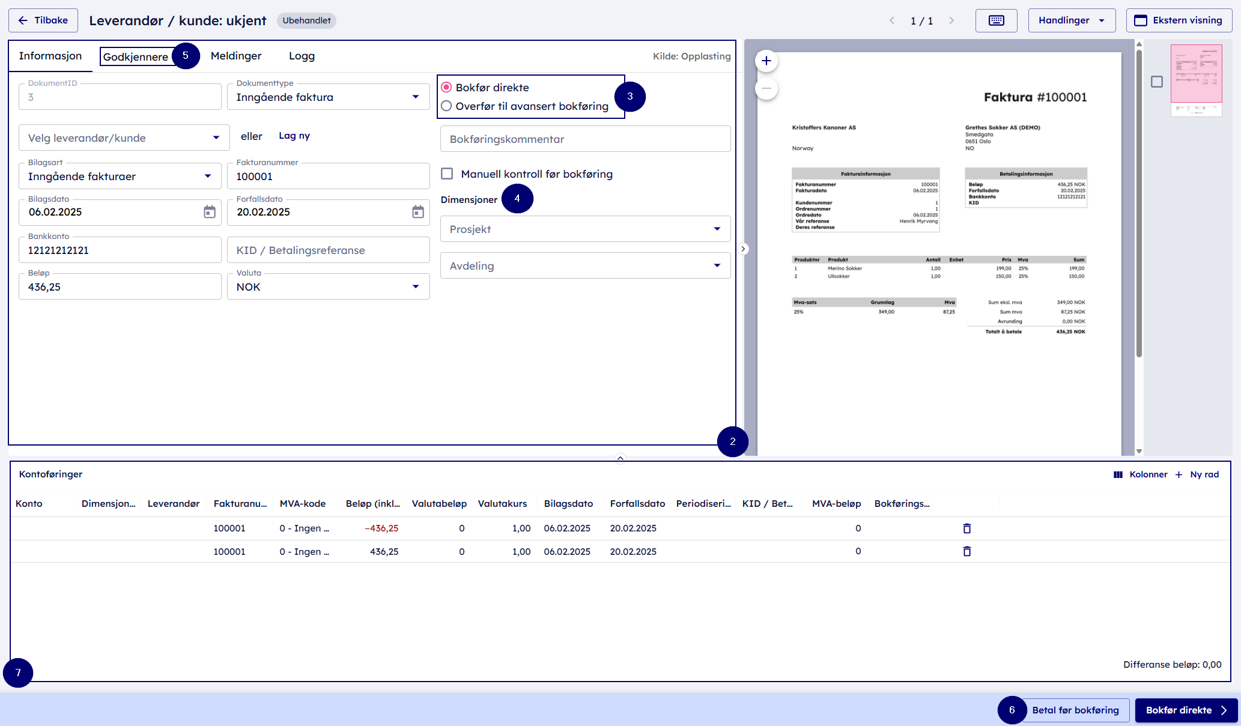Screen dimensions: 1241x726
Task: Zoom in on the invoice preview
Action: click(x=766, y=61)
